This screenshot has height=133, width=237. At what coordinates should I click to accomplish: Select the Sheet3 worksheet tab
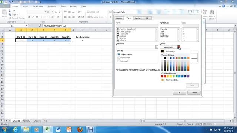pyautogui.click(x=37, y=121)
